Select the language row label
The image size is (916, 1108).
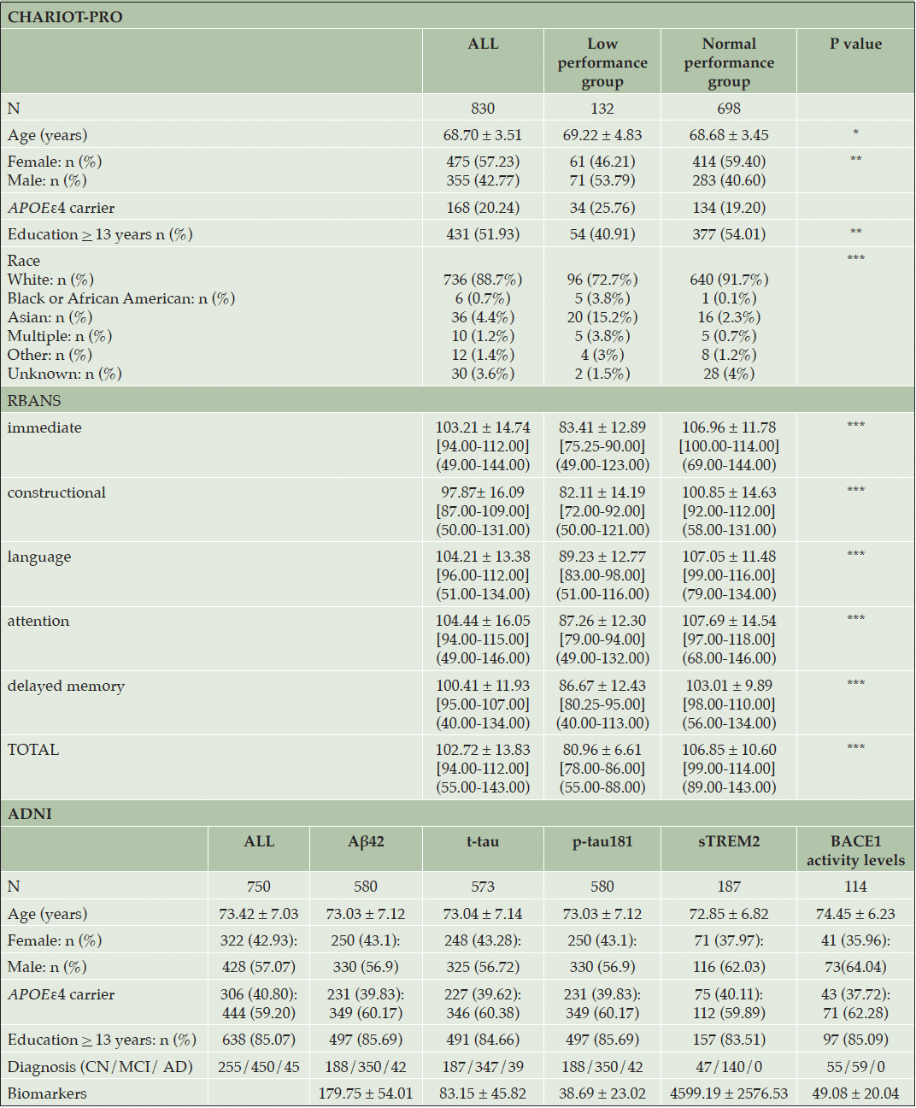point(39,557)
